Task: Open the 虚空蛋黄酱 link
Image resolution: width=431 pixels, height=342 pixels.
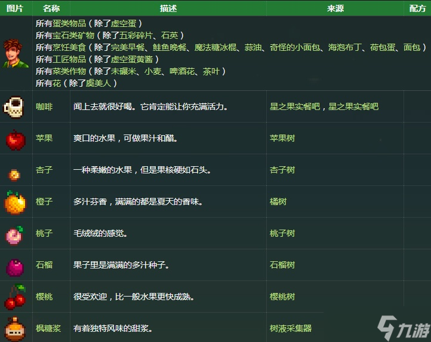Action: tap(132, 59)
